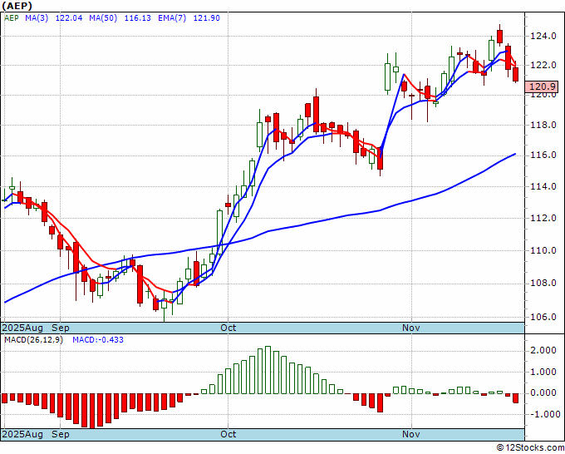This screenshot has width=565, height=454.
Task: Click the 116.0 price axis label
Action: pos(543,155)
